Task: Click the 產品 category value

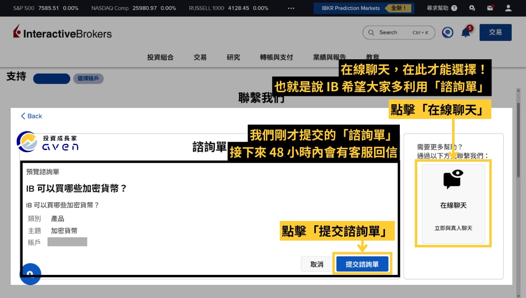Action: (58, 219)
